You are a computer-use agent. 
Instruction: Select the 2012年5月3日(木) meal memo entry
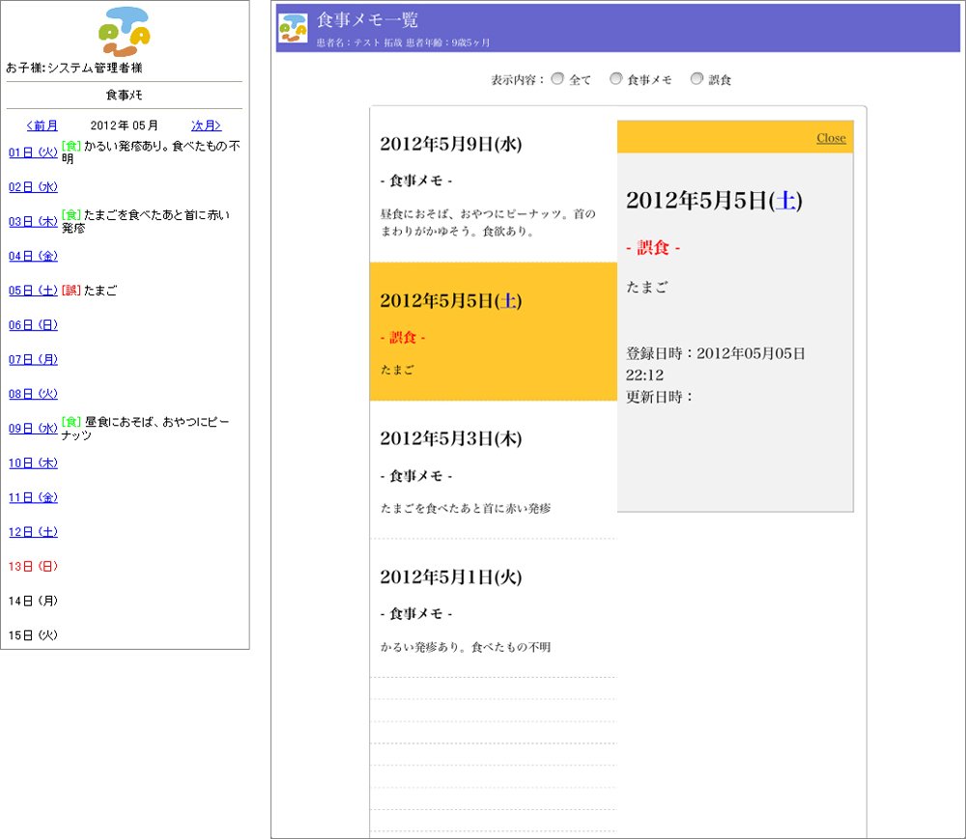point(494,469)
